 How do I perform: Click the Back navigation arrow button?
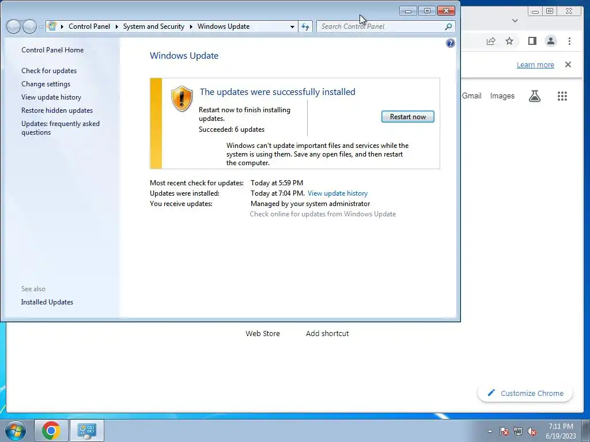(13, 26)
